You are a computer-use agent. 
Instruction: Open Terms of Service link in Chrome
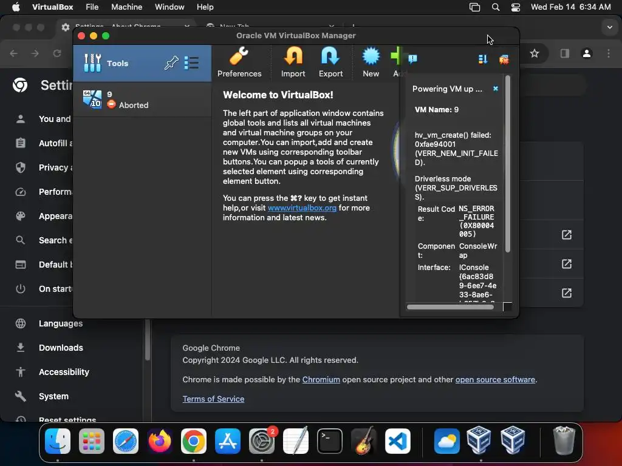point(213,399)
